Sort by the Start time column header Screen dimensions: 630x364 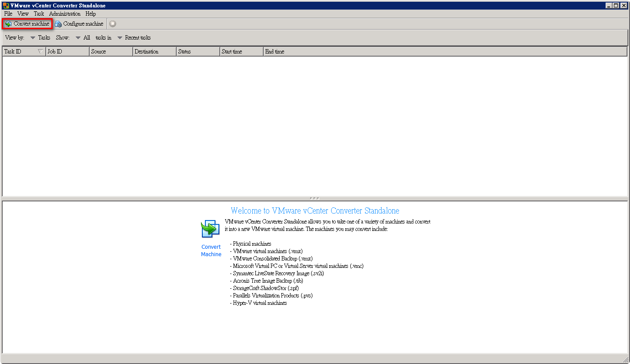pyautogui.click(x=242, y=51)
